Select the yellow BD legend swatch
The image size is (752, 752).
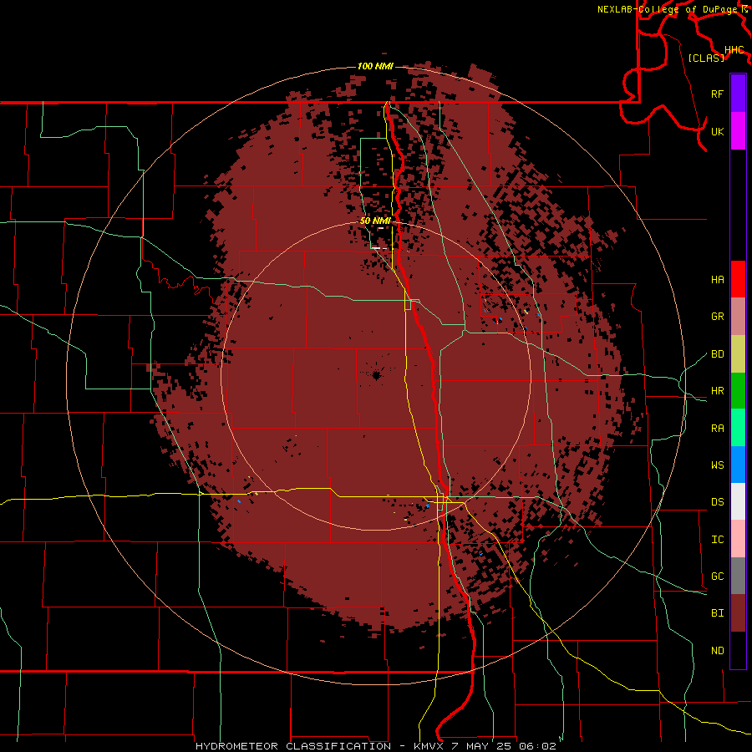[738, 354]
